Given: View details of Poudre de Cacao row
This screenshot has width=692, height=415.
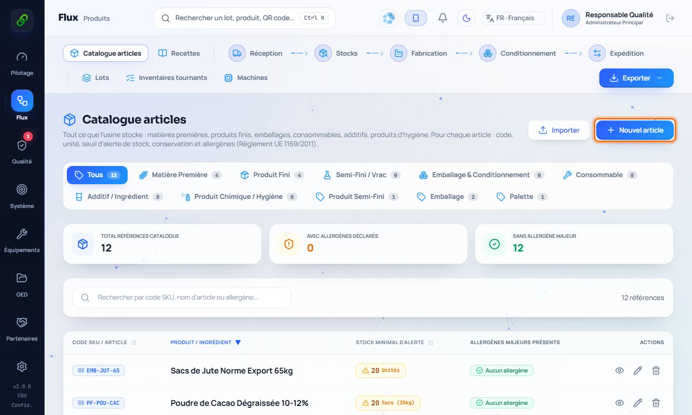Looking at the screenshot, I should click(x=619, y=403).
